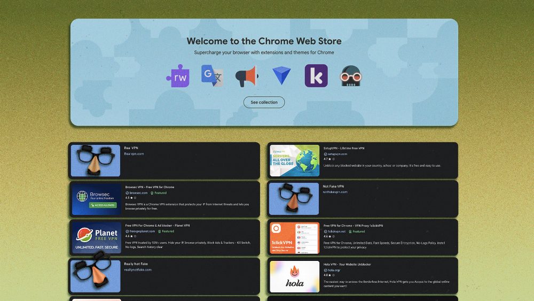534x301 pixels.
Task: Open the Really Not Fake disguise thumbnail
Action: click(x=96, y=276)
